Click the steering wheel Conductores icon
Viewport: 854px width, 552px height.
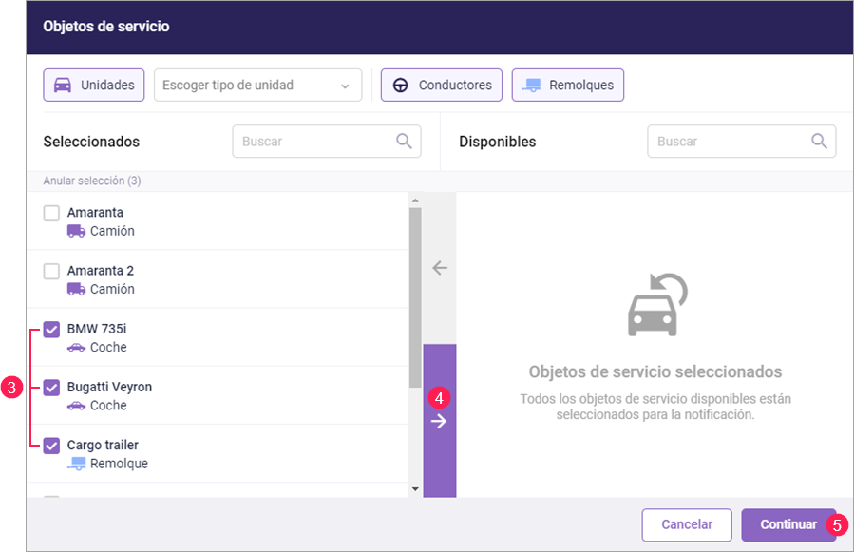[401, 86]
